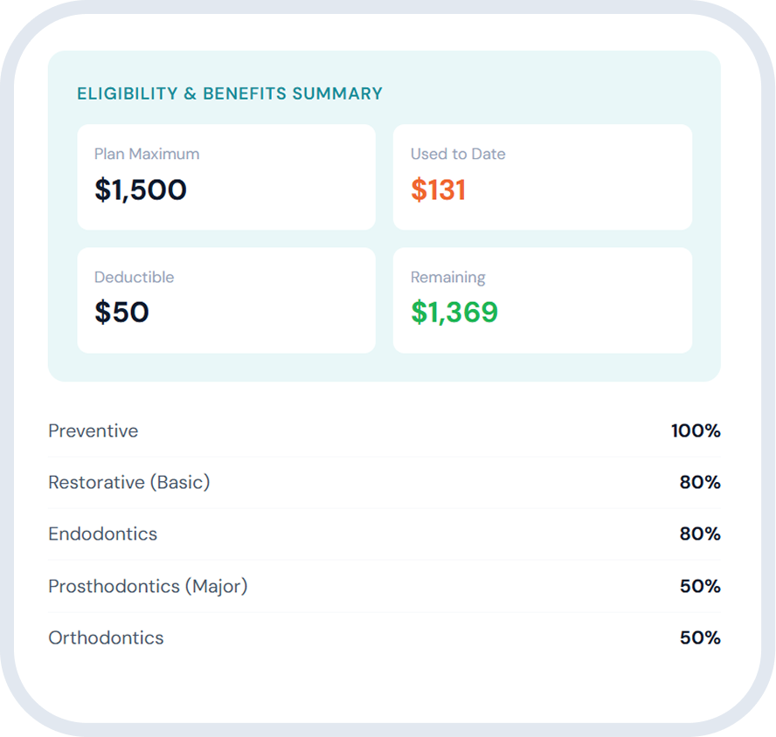Select the Remaining label
776x737 pixels.
448,277
